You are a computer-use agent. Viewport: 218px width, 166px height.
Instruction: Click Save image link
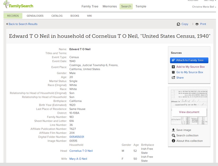(184, 130)
